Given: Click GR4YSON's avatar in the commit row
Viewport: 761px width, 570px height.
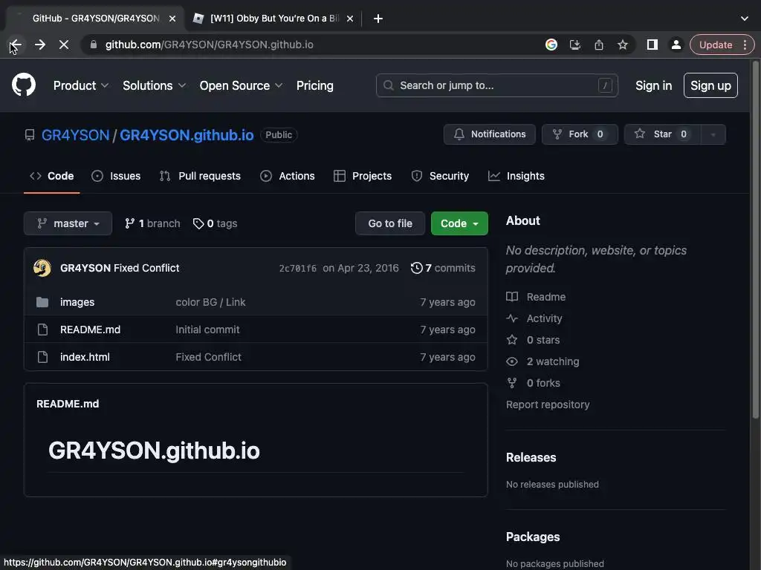Looking at the screenshot, I should click(x=42, y=267).
